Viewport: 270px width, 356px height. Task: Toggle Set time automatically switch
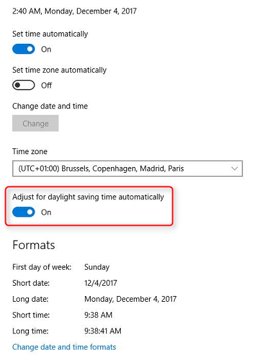[24, 49]
